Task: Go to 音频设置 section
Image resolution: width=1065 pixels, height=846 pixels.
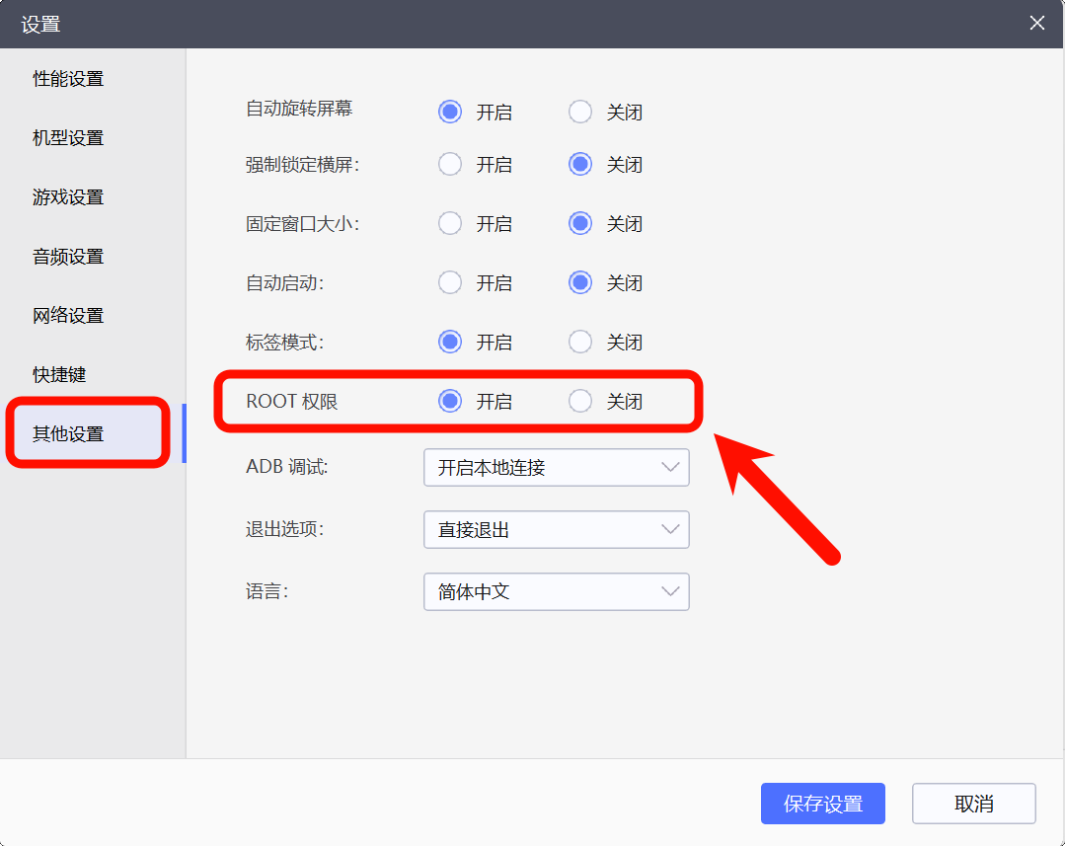Action: pyautogui.click(x=68, y=257)
